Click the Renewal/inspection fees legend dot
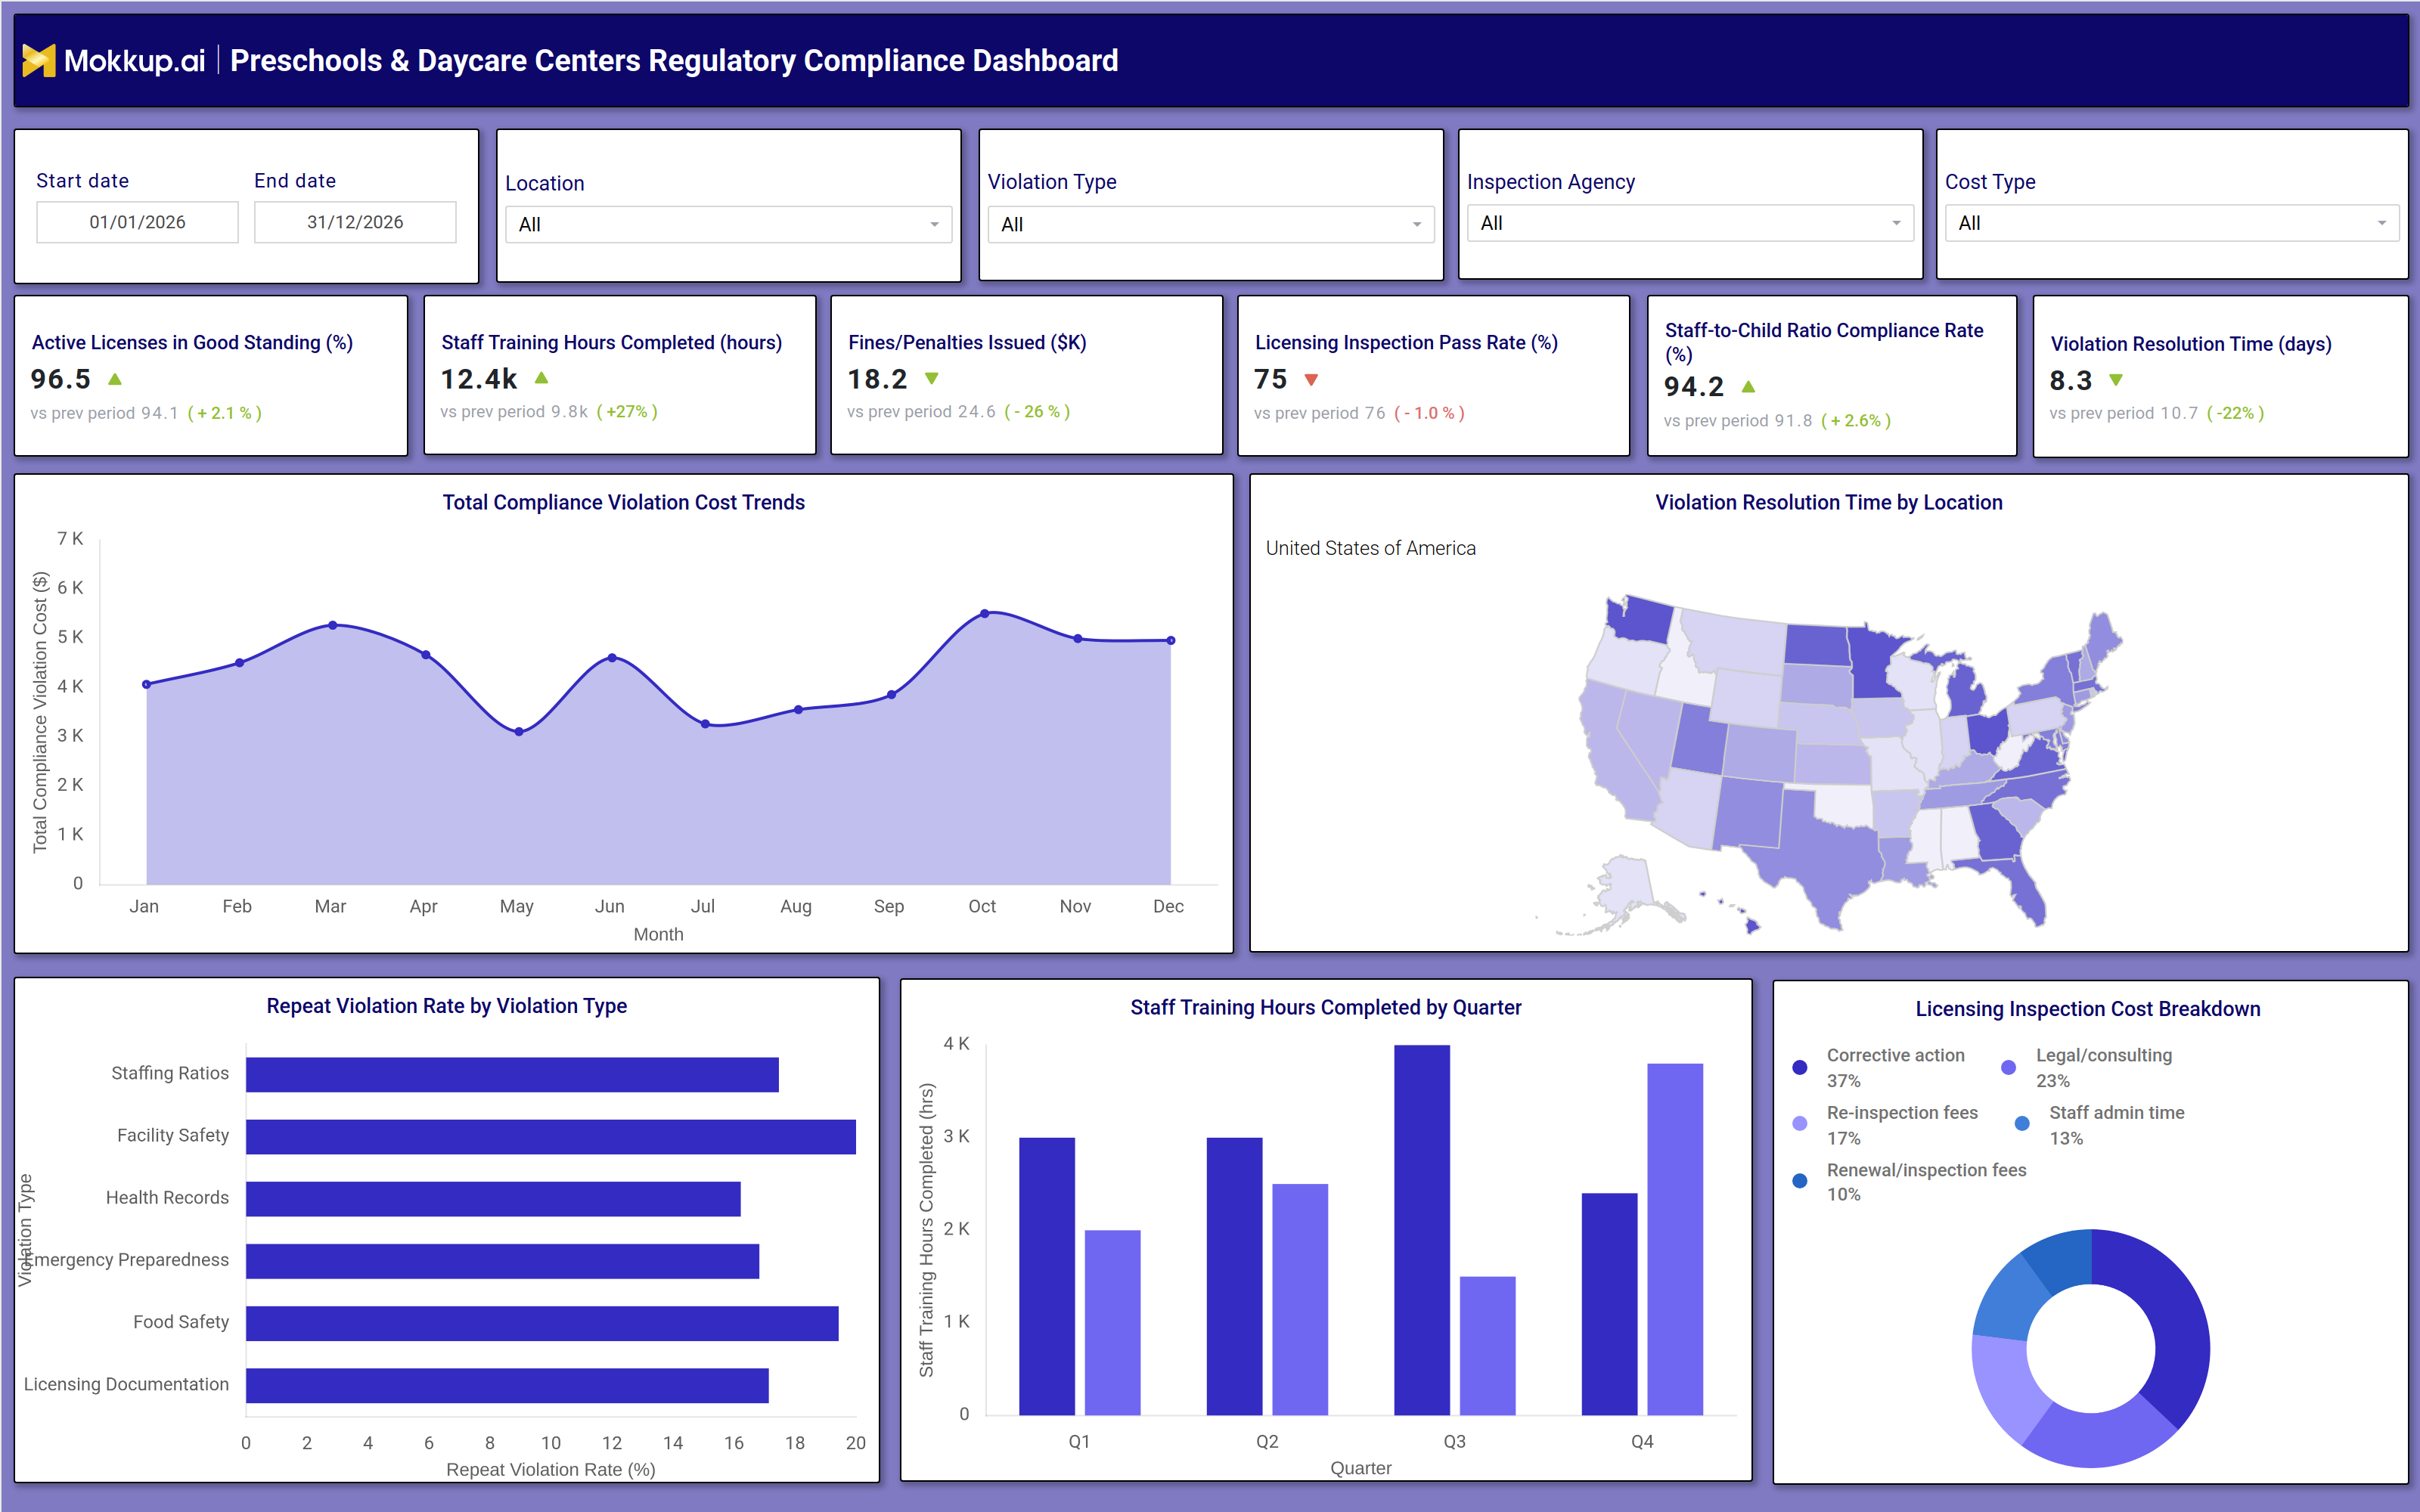The height and width of the screenshot is (1512, 2420). [1800, 1181]
